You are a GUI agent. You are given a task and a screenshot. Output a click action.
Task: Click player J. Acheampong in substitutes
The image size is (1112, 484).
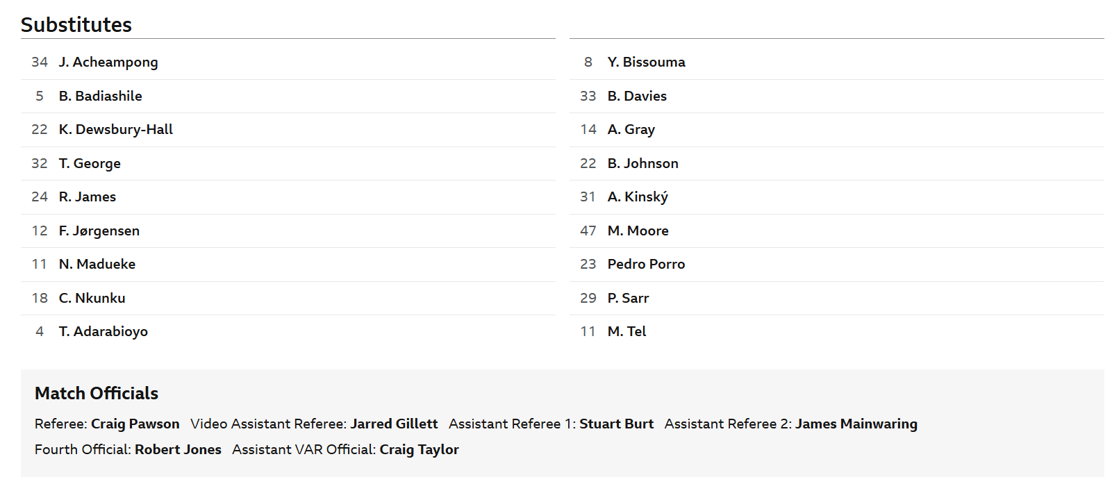108,62
